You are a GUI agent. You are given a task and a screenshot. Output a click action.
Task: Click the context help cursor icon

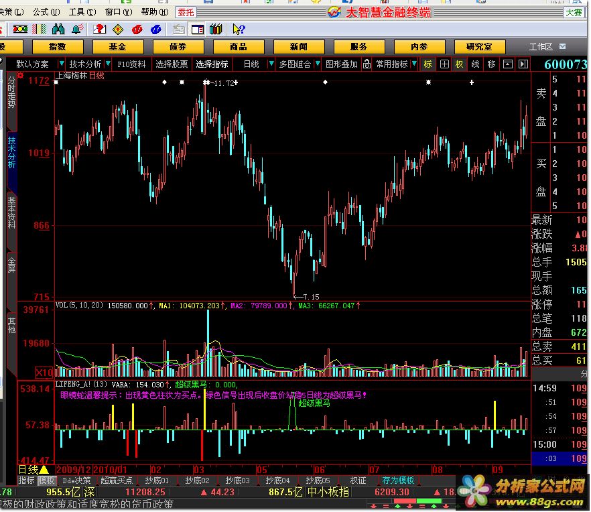tap(239, 29)
